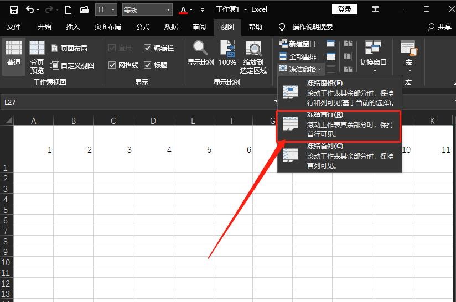Switch to Page Break Preview (分页预览)

click(x=37, y=57)
